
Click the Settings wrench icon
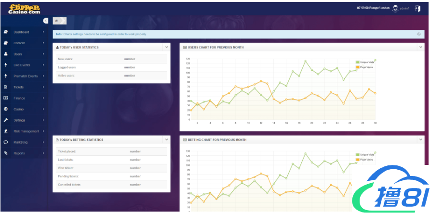tap(5, 120)
